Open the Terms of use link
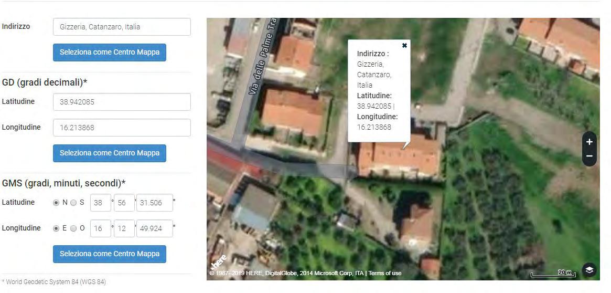 click(x=384, y=273)
